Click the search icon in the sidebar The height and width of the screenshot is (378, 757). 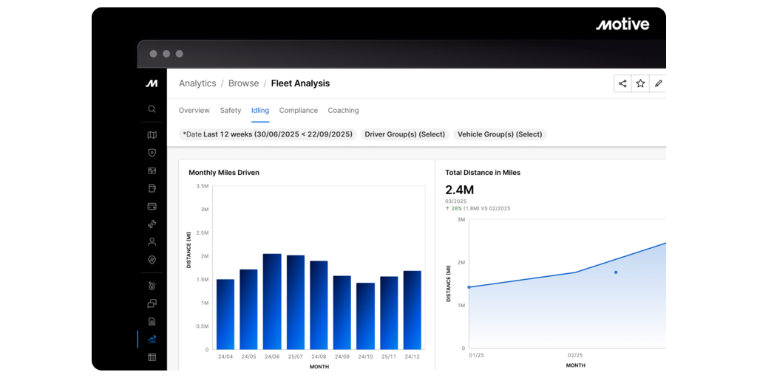pyautogui.click(x=152, y=109)
